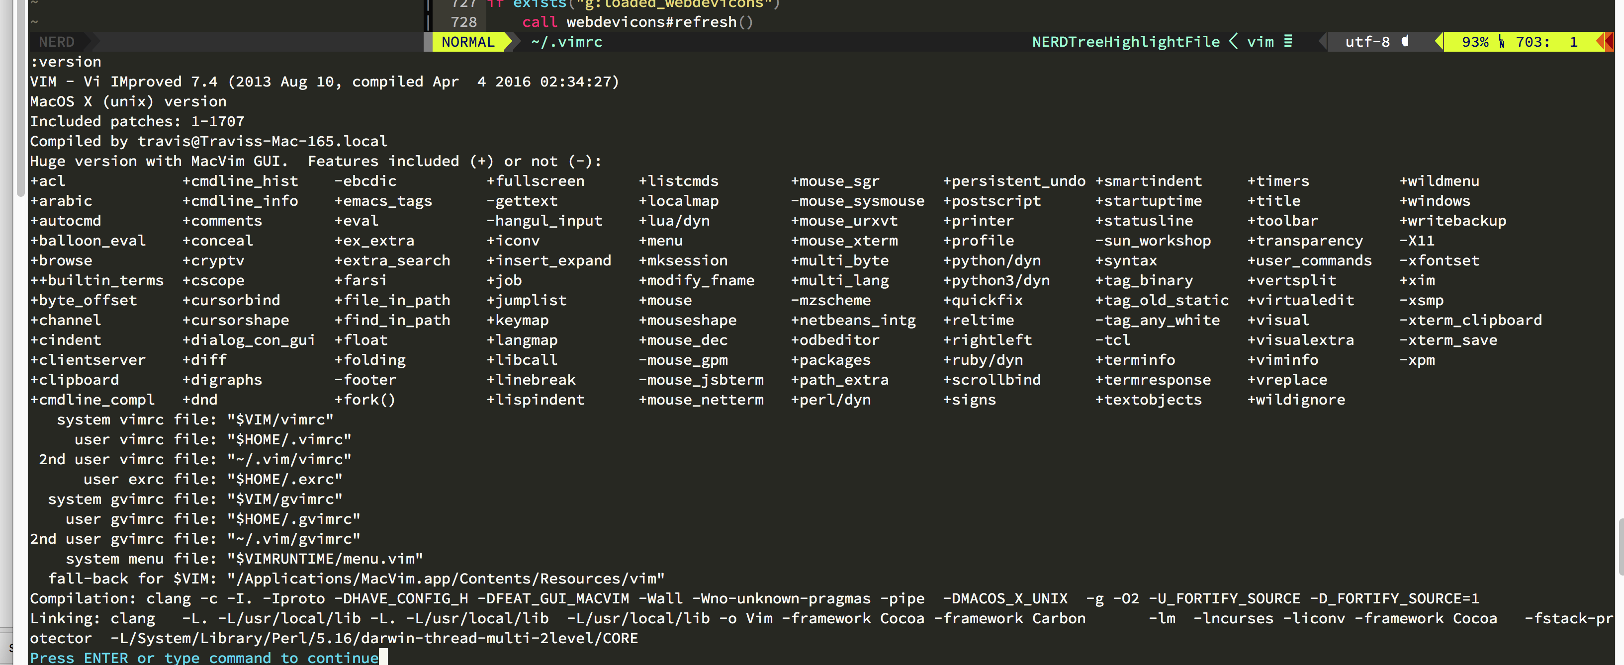
Task: Click the '-mouse_jsbterm' feature entry
Action: click(701, 380)
